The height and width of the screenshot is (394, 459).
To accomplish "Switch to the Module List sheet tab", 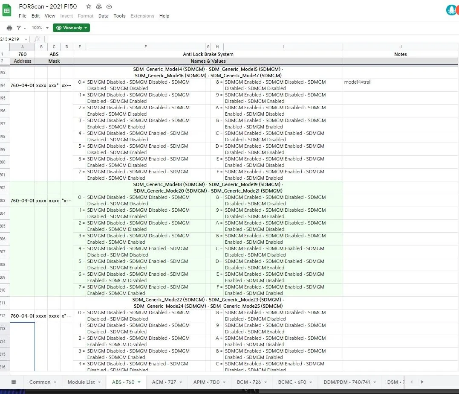I will [81, 382].
